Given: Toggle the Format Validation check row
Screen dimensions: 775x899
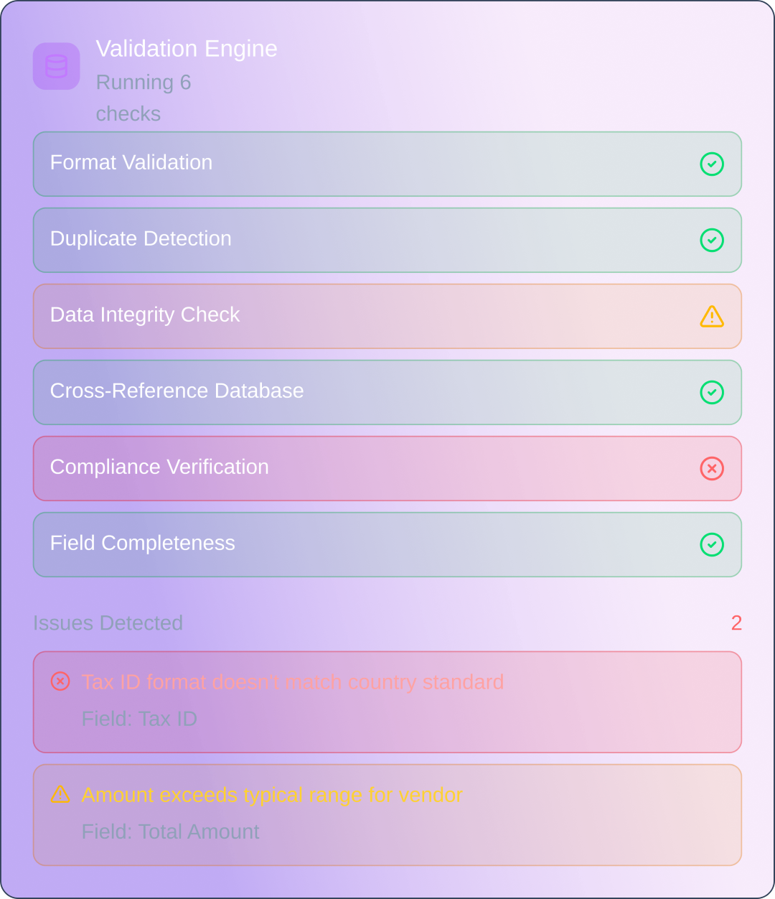Looking at the screenshot, I should [387, 164].
